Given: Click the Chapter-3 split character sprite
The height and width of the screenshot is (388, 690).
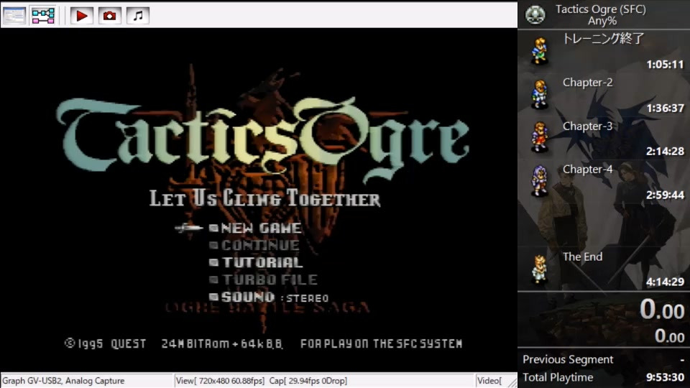Looking at the screenshot, I should (x=540, y=137).
